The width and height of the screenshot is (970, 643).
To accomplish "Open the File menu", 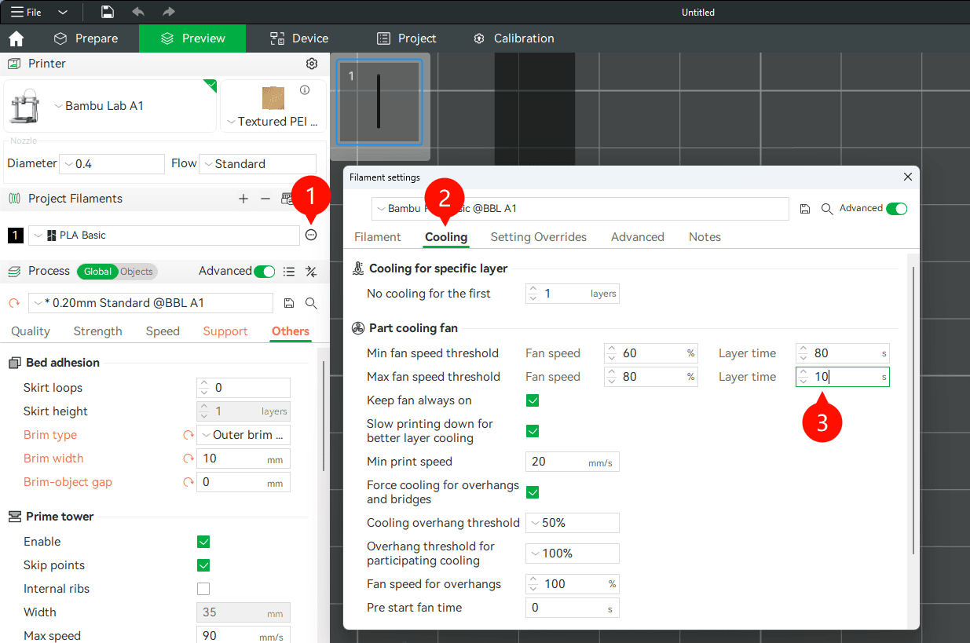I will point(27,12).
